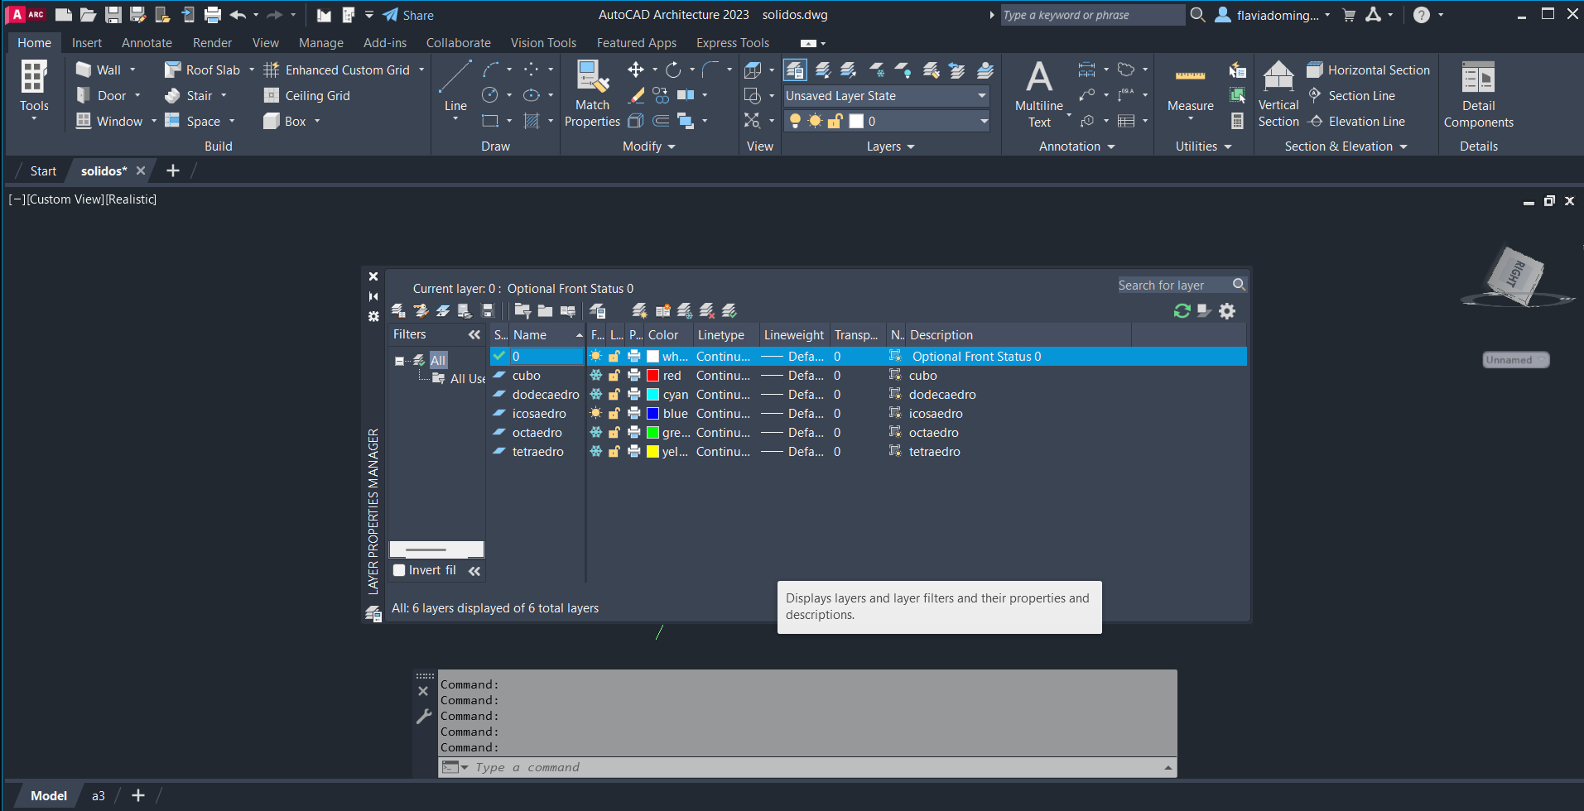The image size is (1584, 811).
Task: Open the Layer Properties ribbon icon
Action: point(795,70)
